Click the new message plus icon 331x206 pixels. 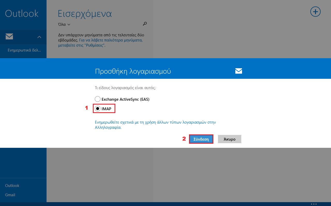pyautogui.click(x=315, y=12)
